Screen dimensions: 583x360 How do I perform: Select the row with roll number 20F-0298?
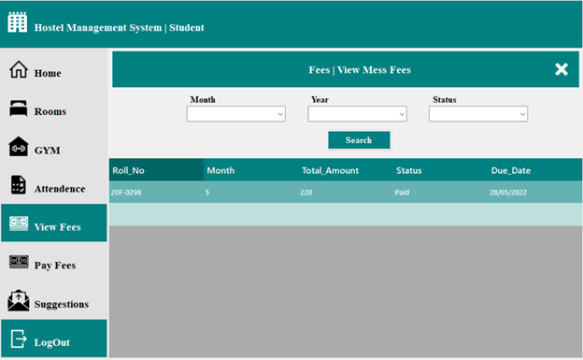coord(346,192)
